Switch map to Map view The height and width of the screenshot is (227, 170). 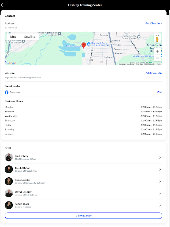[x=13, y=37]
